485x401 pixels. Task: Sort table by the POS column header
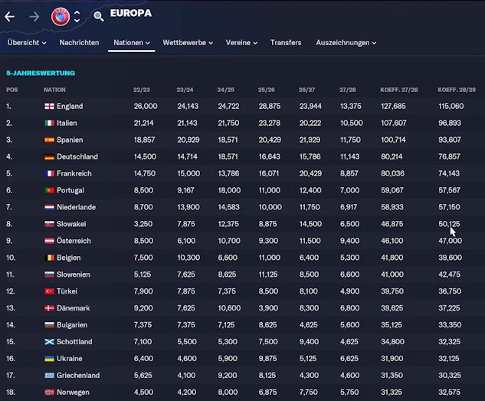coord(11,90)
